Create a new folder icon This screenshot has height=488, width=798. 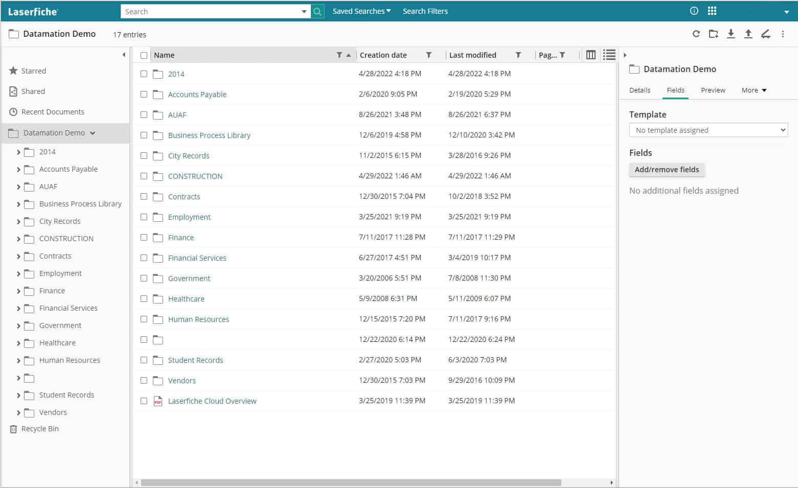714,34
